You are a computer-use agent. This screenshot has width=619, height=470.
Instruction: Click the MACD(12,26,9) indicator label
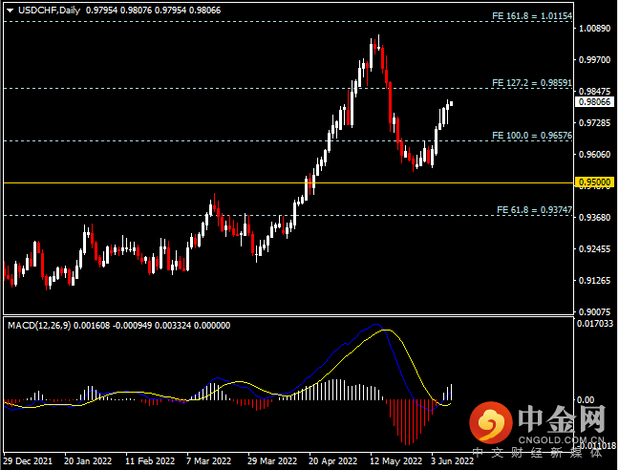pyautogui.click(x=39, y=326)
